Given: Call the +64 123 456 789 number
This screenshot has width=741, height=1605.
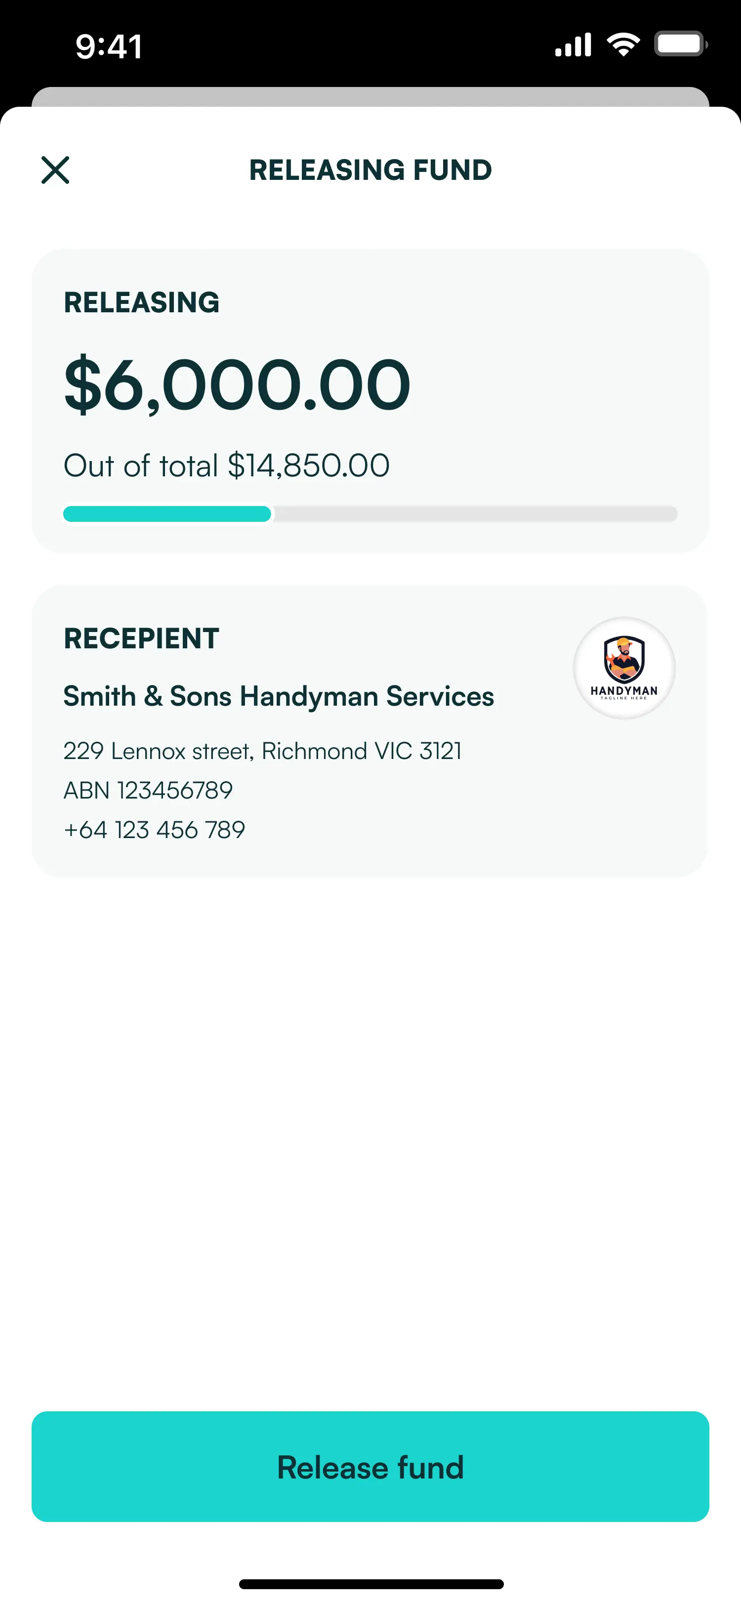Looking at the screenshot, I should 155,829.
